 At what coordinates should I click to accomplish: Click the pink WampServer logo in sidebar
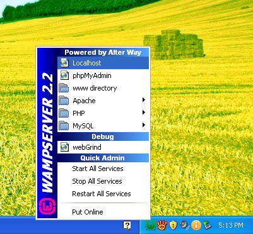tap(47, 206)
